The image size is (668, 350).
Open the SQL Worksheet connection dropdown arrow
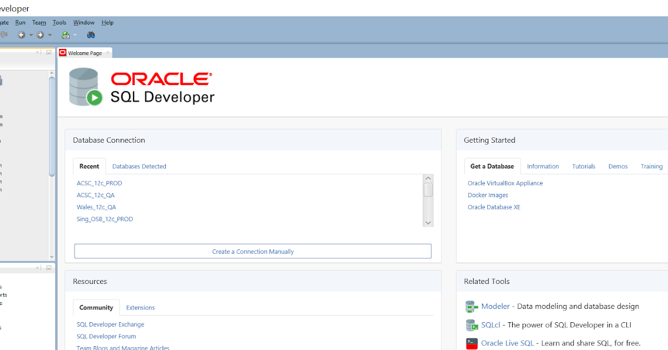click(x=75, y=35)
